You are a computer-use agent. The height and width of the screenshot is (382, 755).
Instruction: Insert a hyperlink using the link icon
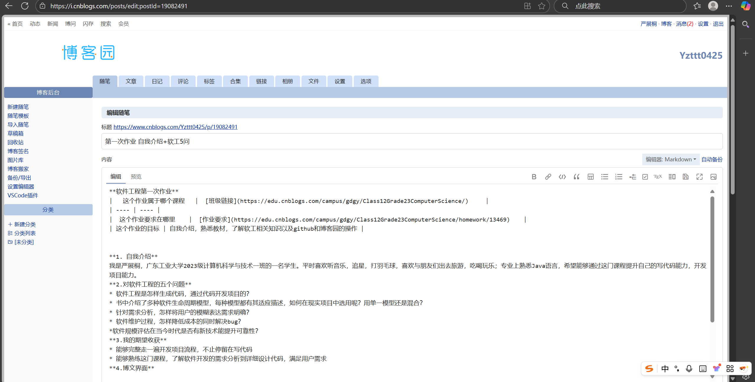(x=548, y=177)
